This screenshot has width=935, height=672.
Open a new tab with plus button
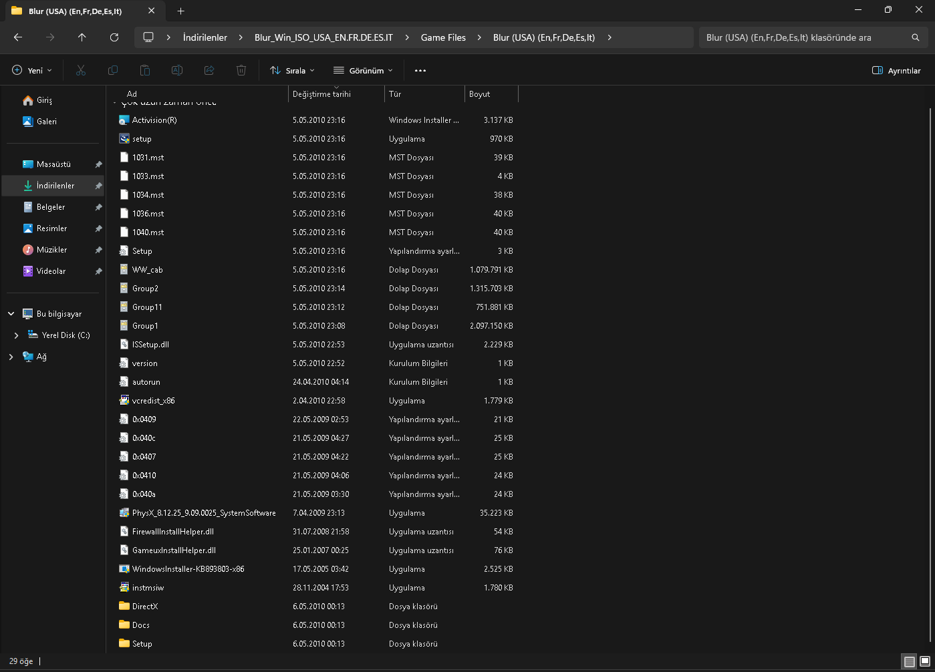coord(180,11)
